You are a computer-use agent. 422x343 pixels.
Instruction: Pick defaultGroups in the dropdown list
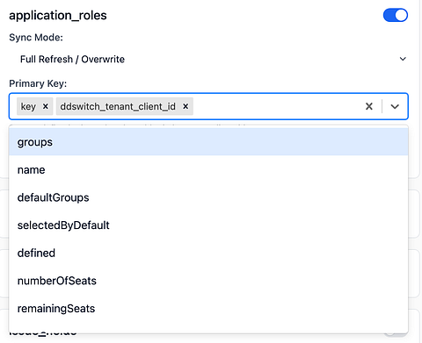(x=208, y=197)
